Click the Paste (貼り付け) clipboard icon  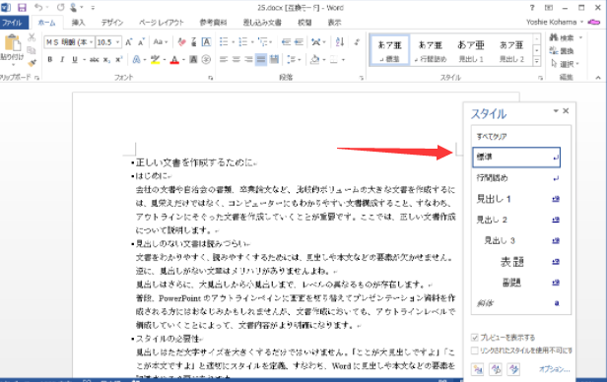click(12, 42)
